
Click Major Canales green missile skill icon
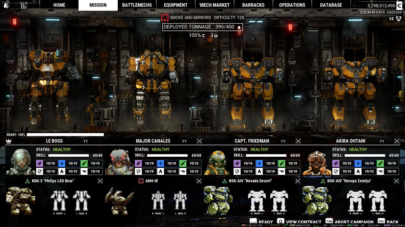tap(183, 163)
